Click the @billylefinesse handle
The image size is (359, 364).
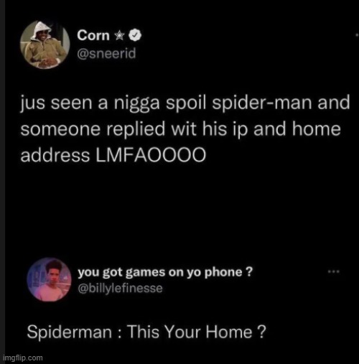120,288
